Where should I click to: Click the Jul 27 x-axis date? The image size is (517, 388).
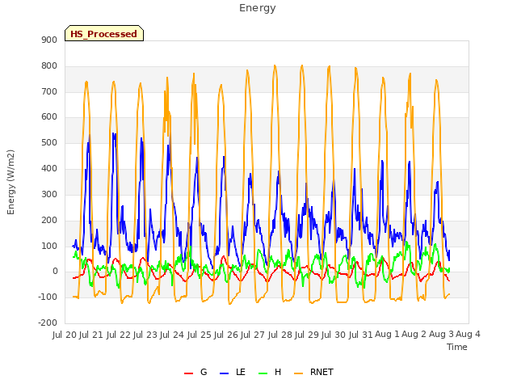click(253, 335)
